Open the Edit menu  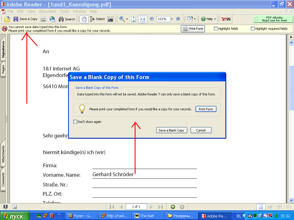coord(20,11)
